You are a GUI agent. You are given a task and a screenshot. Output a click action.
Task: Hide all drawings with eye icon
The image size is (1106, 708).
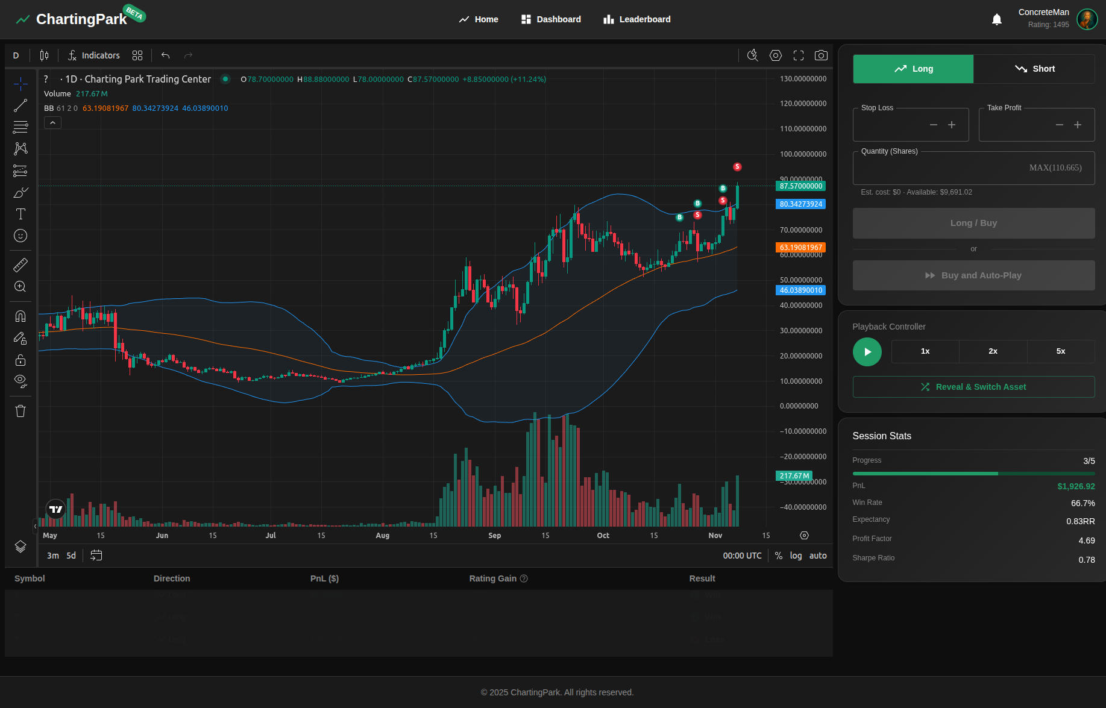pos(20,381)
